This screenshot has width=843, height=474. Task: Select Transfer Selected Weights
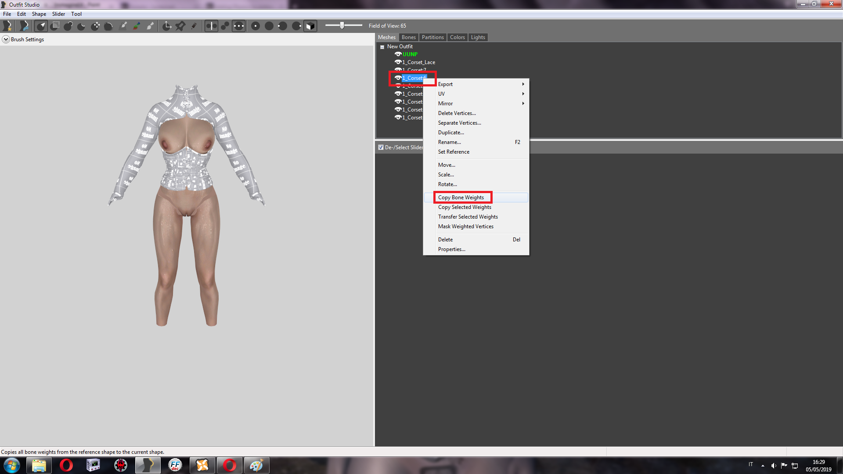(476, 217)
